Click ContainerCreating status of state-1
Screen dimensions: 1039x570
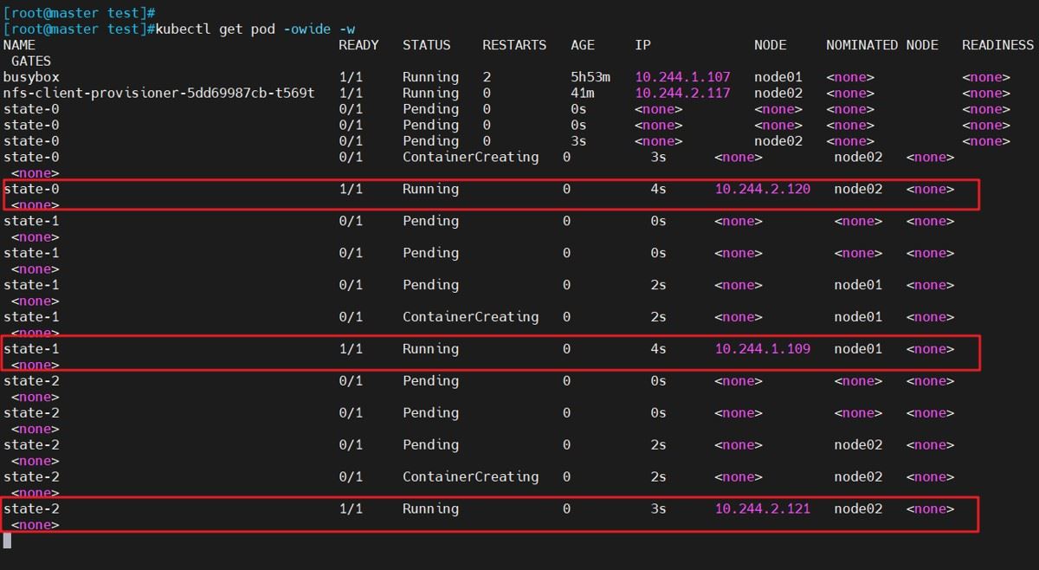click(x=470, y=317)
